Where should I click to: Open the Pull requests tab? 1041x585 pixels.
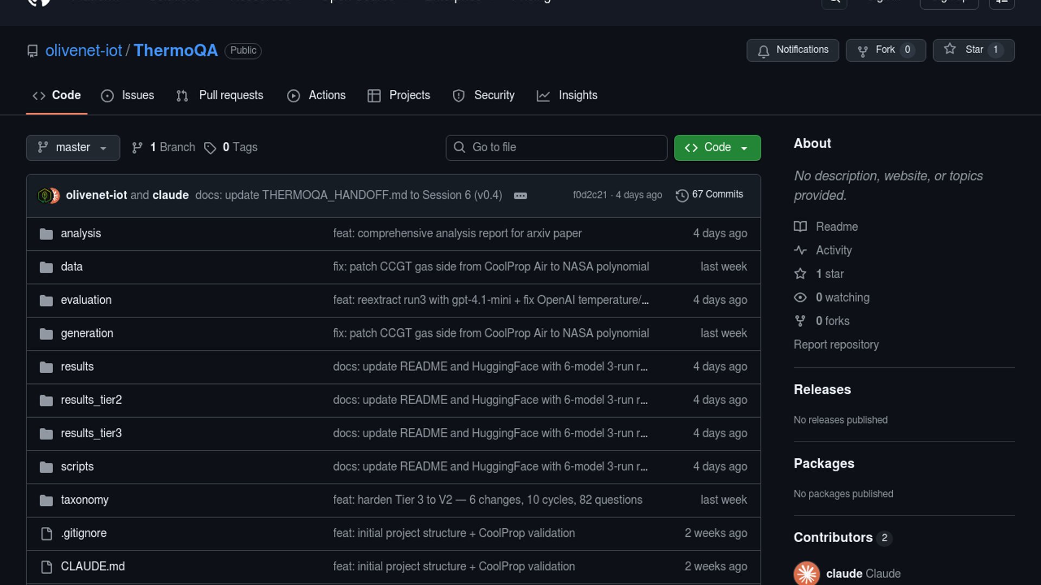pos(220,95)
